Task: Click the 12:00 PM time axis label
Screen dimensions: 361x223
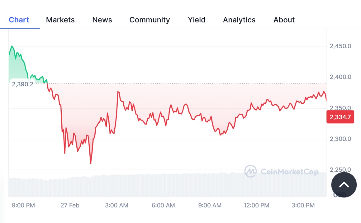Action: click(256, 206)
